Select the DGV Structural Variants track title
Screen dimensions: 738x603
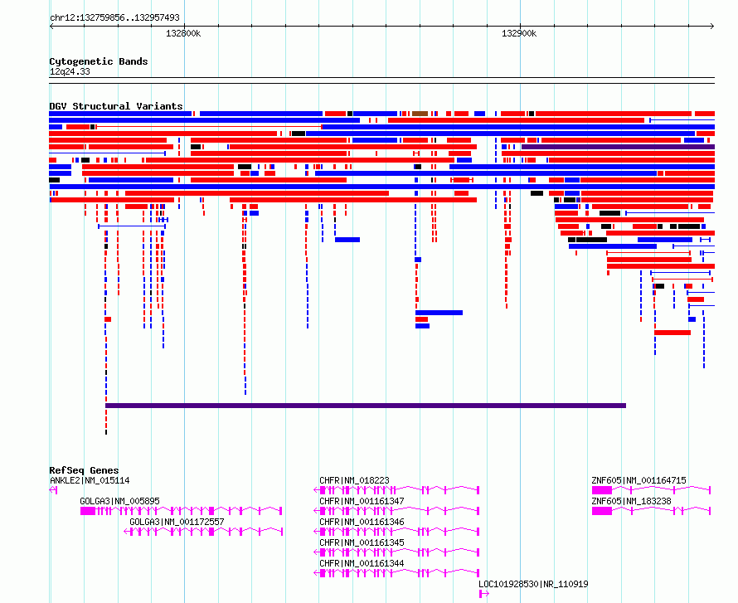click(x=116, y=106)
